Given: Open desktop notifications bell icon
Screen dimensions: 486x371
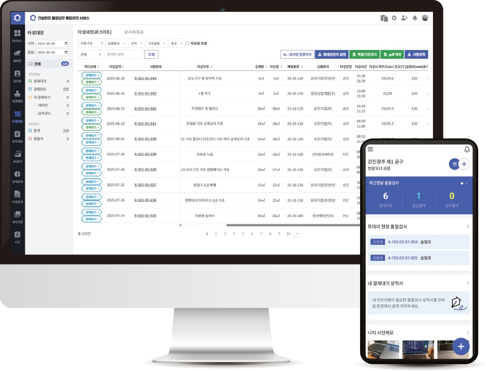Looking at the screenshot, I should click(x=415, y=18).
